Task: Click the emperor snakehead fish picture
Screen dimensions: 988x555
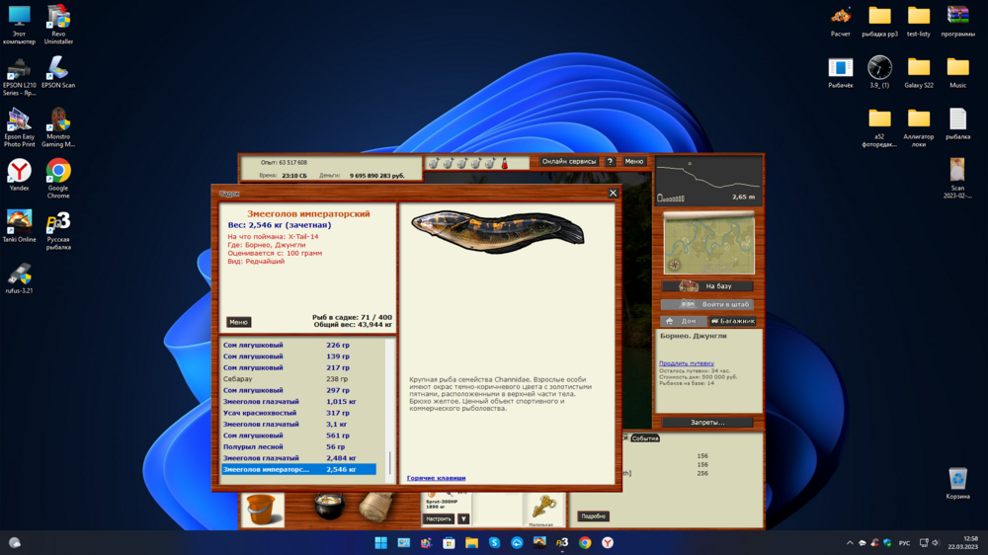Action: point(498,231)
